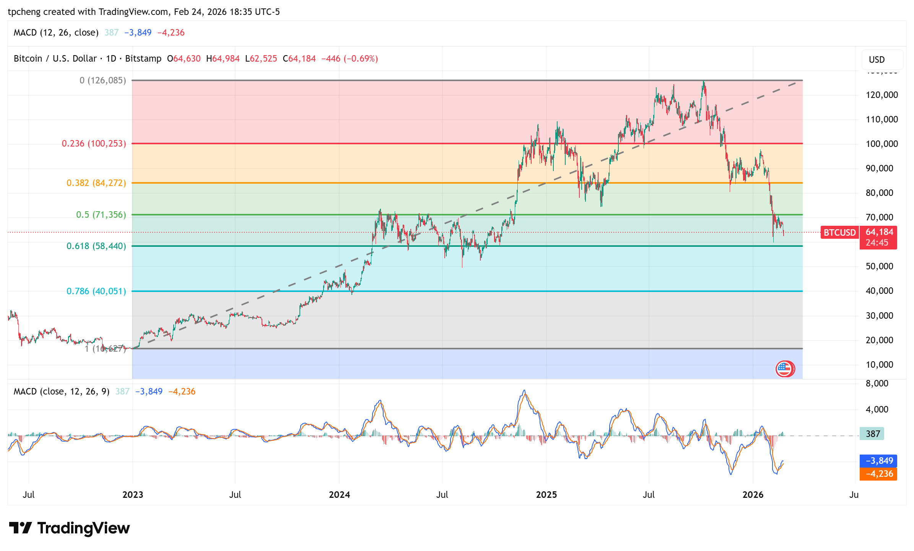Screen dimensions: 914x551
Task: Click the orange -4,236 signal axis label
Action: point(878,474)
